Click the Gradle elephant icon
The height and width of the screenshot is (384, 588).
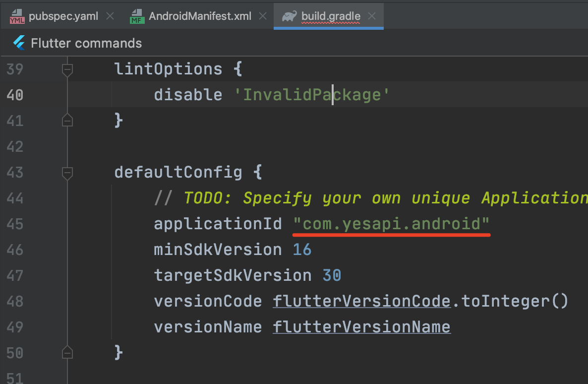(289, 16)
